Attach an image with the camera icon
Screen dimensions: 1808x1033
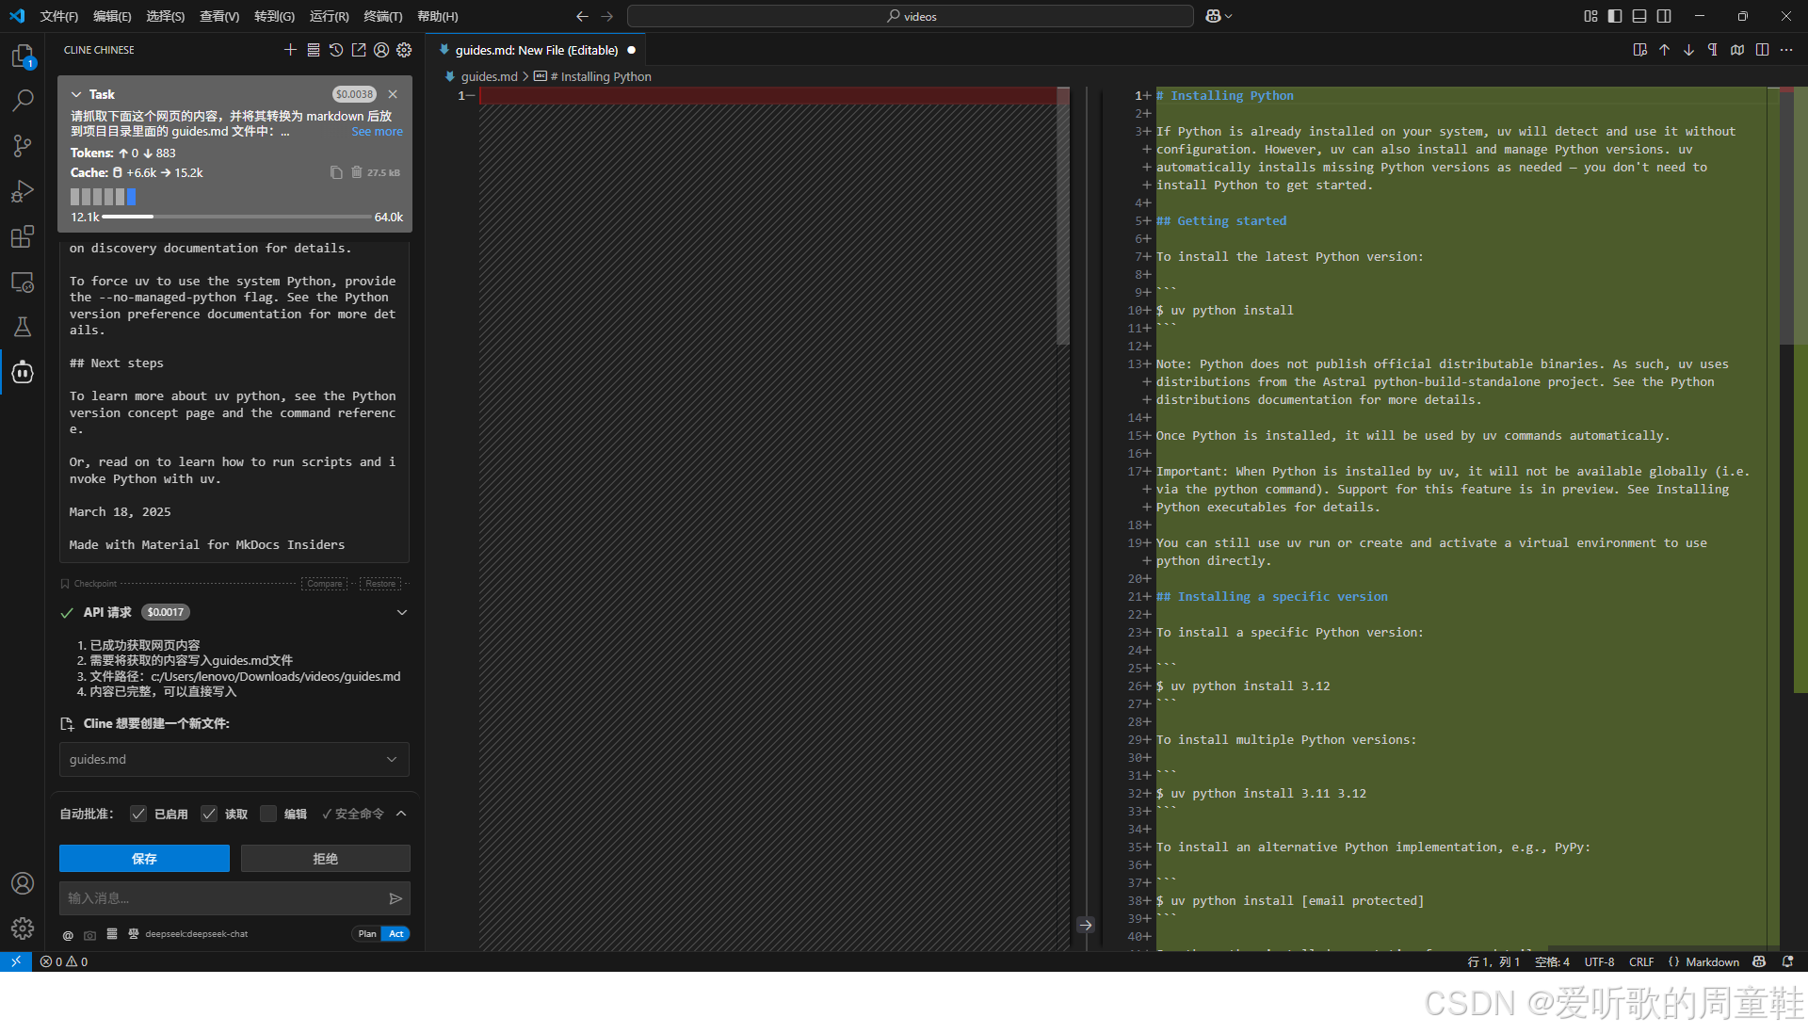pos(89,935)
